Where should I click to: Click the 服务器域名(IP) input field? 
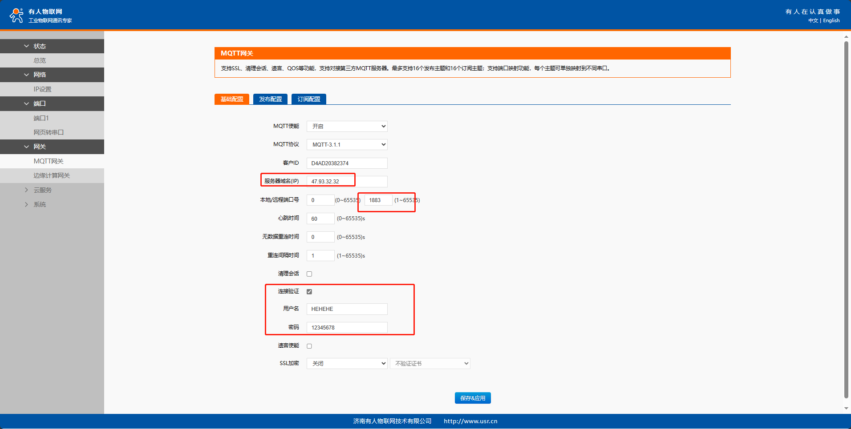(347, 182)
